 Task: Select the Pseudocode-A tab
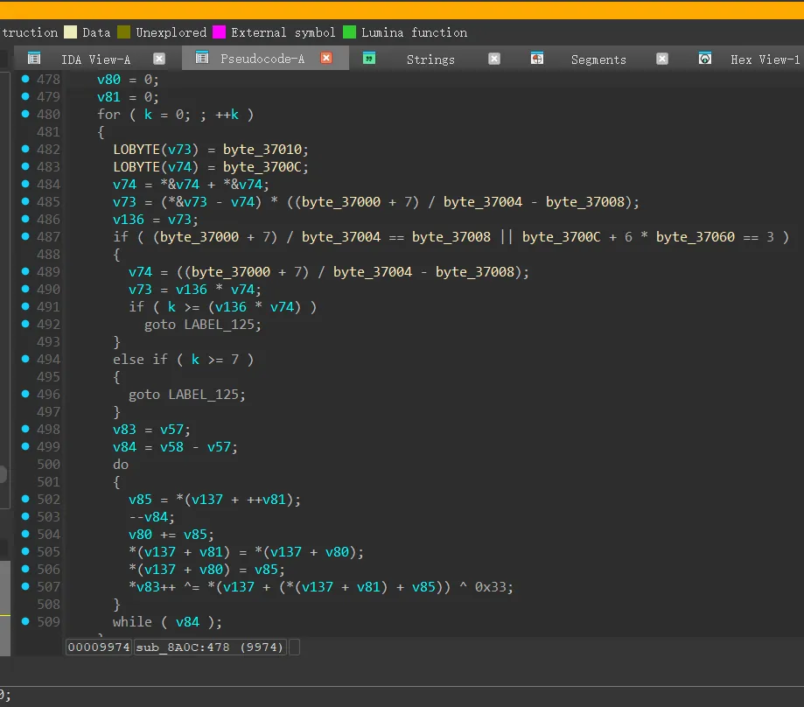coord(262,59)
